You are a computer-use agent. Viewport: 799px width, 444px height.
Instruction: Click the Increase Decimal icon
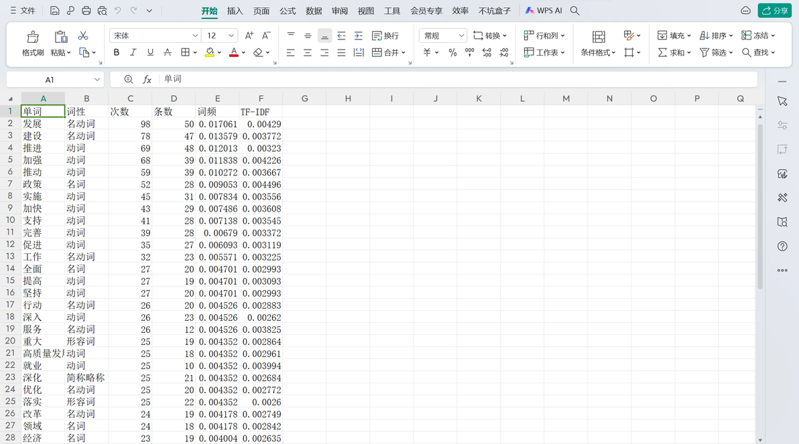click(487, 52)
